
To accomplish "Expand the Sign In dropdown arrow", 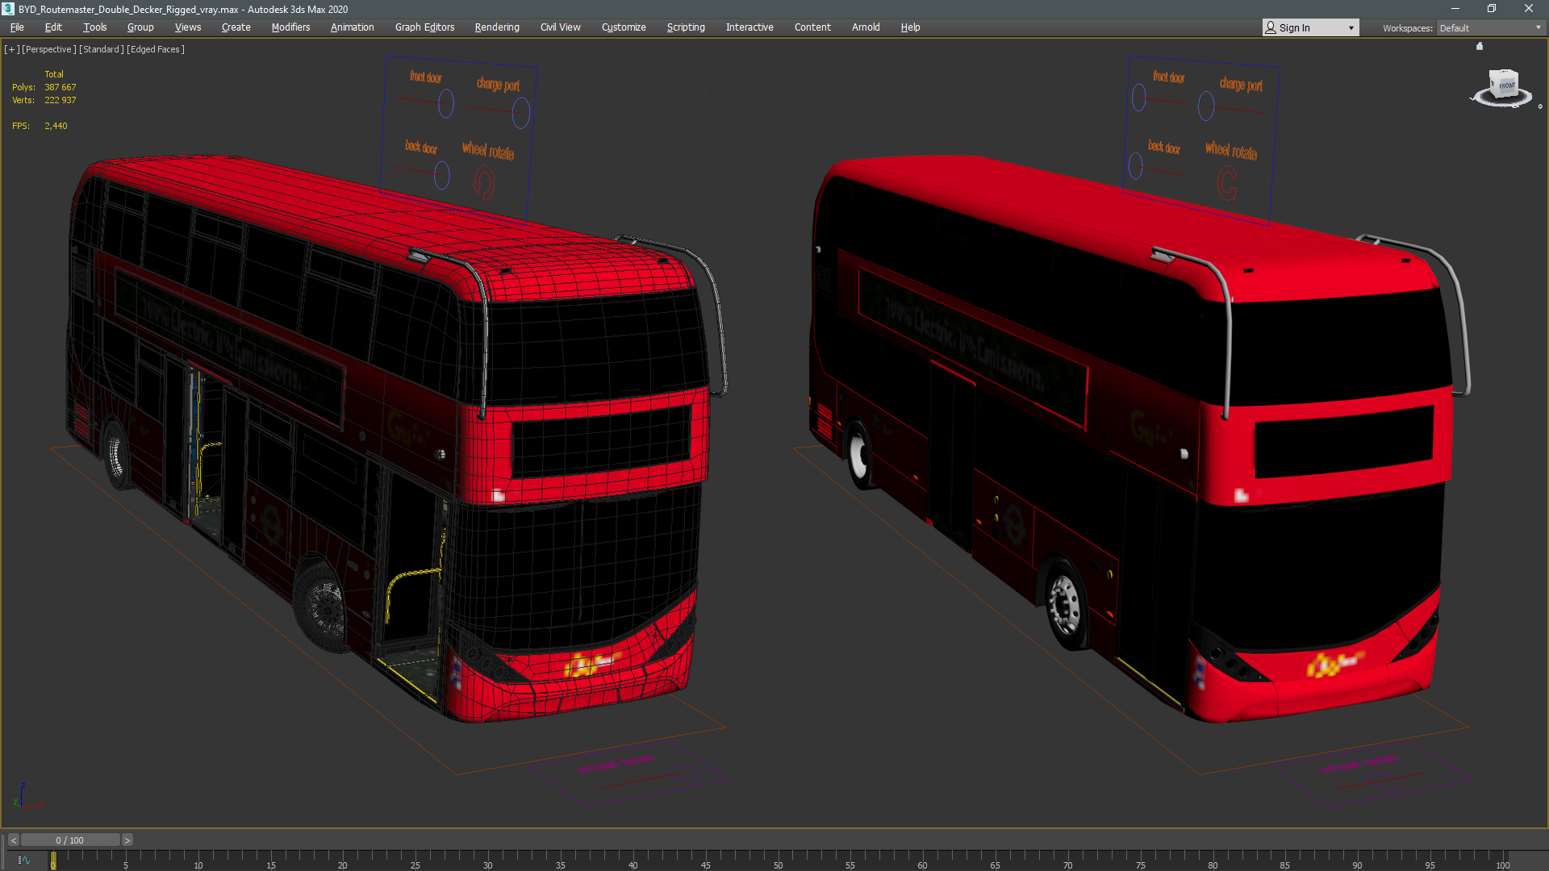I will (1351, 28).
